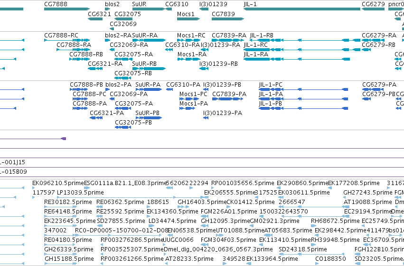This screenshot has width=404, height=266.
Task: Select the SuUR gene bar
Action: tap(149, 9)
